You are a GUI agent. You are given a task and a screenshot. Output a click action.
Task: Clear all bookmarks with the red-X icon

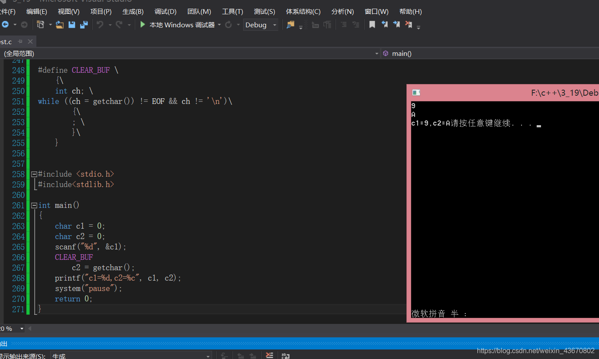click(409, 25)
